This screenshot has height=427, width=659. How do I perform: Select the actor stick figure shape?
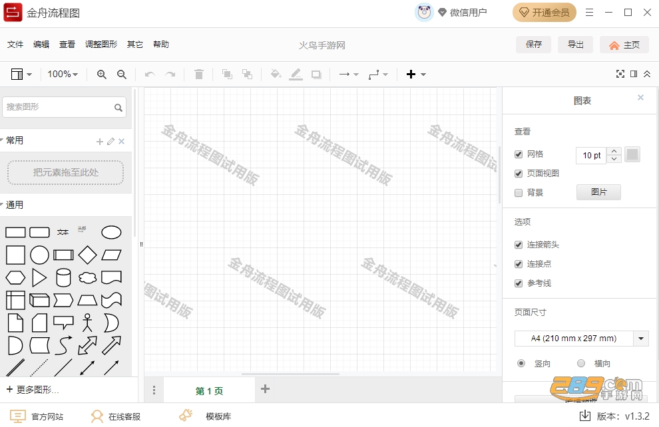pos(87,323)
